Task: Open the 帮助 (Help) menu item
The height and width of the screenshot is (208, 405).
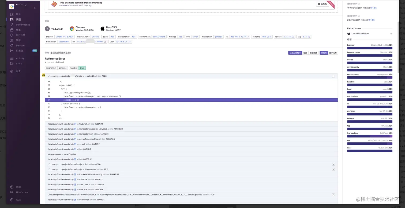Action: point(18,187)
